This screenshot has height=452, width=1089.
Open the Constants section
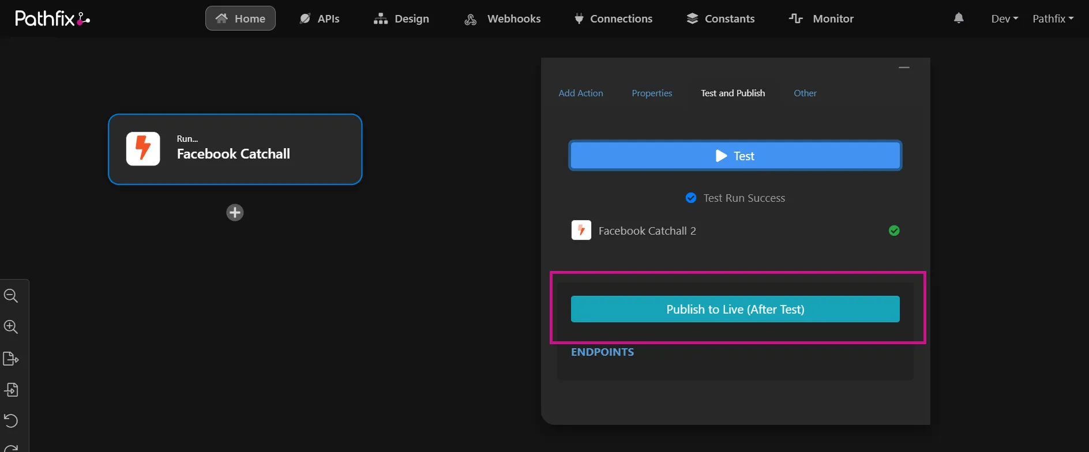point(720,18)
